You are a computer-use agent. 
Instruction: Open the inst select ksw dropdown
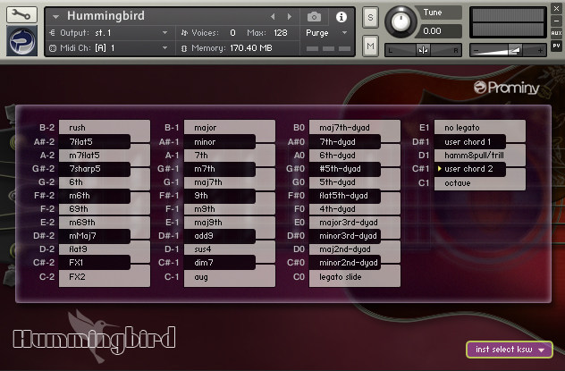pos(510,350)
